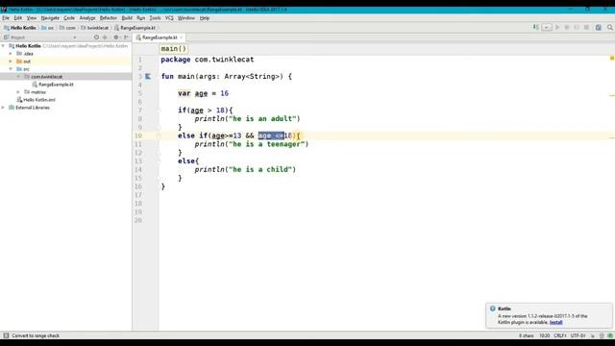Click the trash icon in status bar
This screenshot has height=346, width=615.
pyautogui.click(x=602, y=335)
